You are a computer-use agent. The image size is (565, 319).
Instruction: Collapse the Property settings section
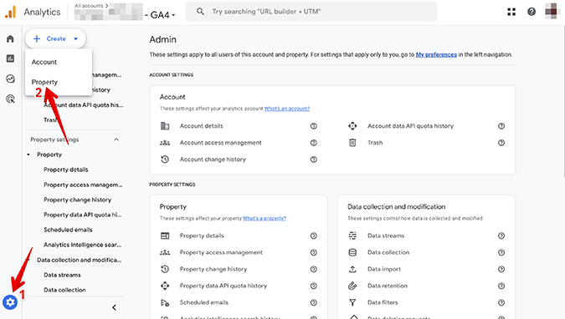click(116, 139)
